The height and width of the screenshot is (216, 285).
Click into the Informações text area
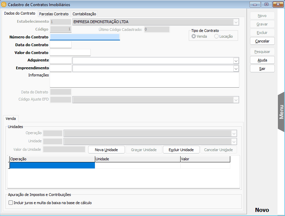[x=144, y=80]
